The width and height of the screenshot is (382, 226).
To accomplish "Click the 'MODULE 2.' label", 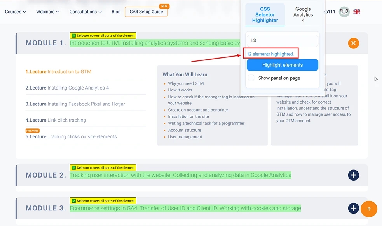I will tap(46, 175).
